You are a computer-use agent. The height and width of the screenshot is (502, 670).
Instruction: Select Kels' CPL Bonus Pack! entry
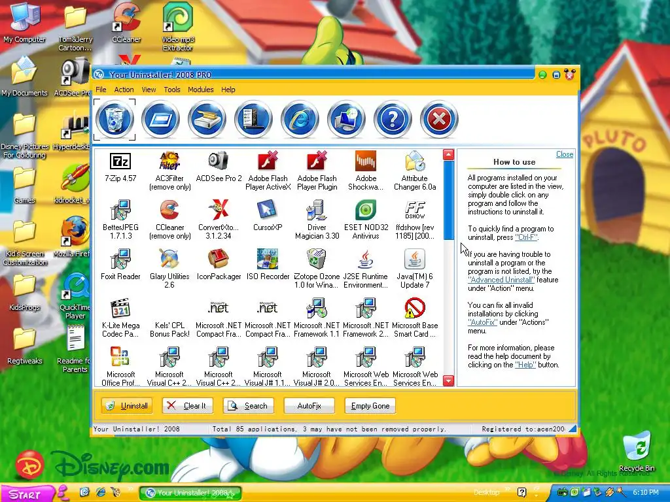click(169, 329)
